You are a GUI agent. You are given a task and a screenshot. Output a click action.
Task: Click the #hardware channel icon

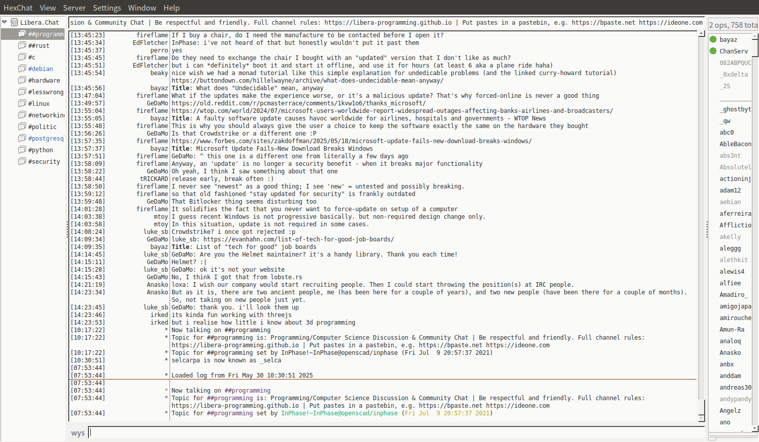point(22,80)
